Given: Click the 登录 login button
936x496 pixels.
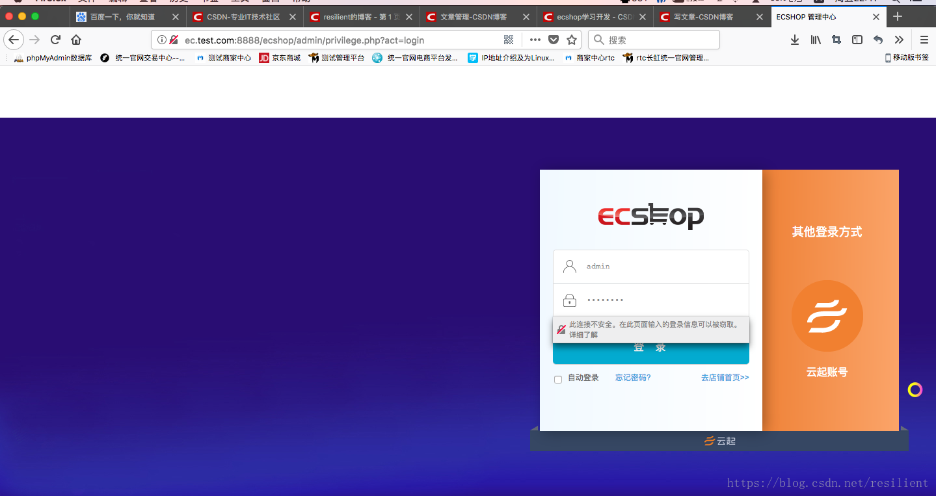Looking at the screenshot, I should [x=651, y=348].
